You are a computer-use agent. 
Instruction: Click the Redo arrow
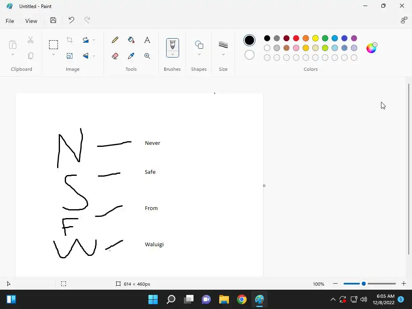click(x=87, y=20)
